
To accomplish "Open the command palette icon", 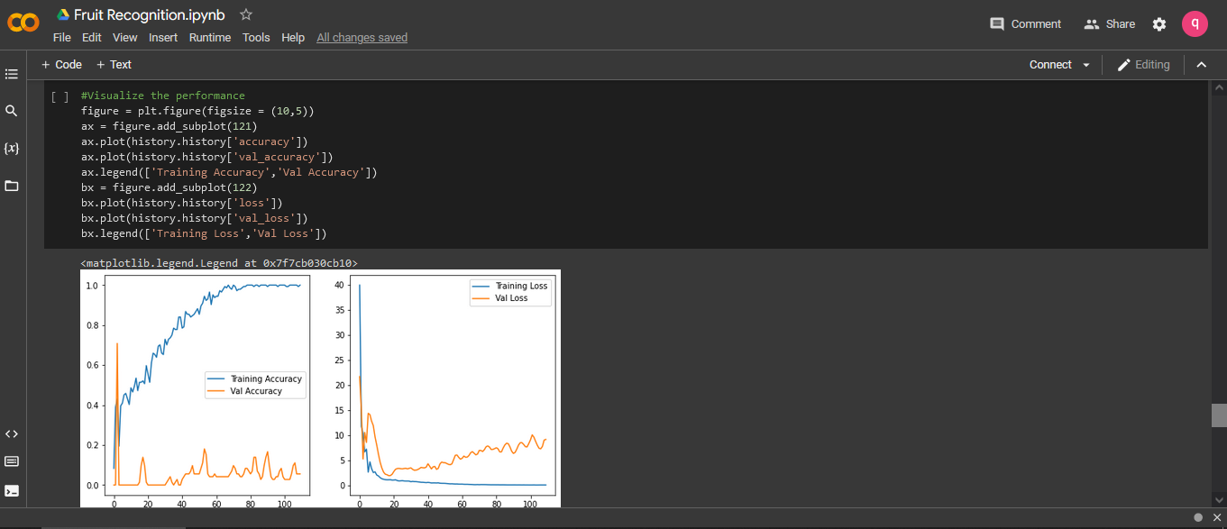I will tap(12, 461).
